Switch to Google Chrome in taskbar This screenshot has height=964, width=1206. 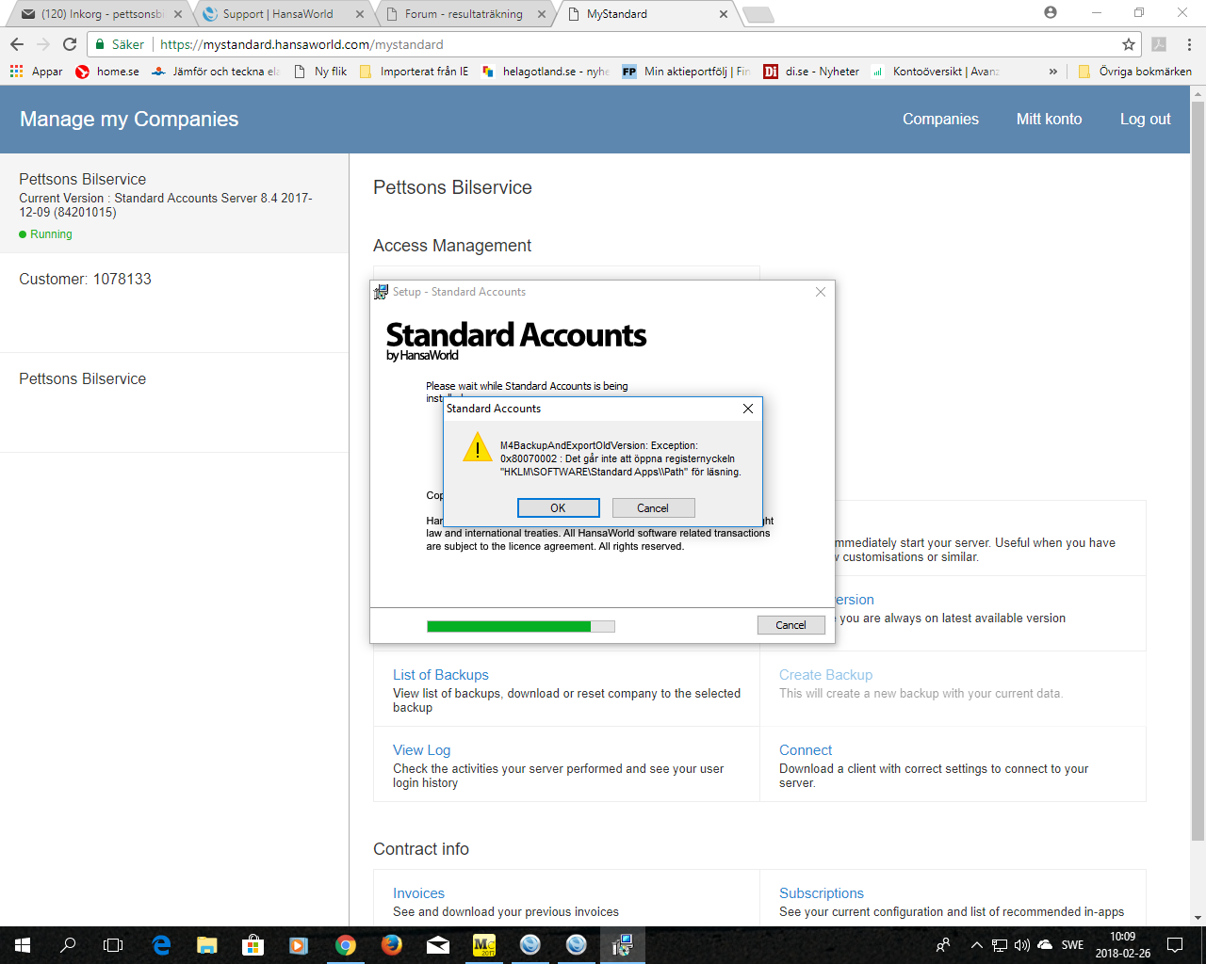click(x=346, y=945)
